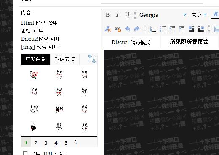Go to smiley page 1
This screenshot has height=155, width=219.
tap(26, 142)
